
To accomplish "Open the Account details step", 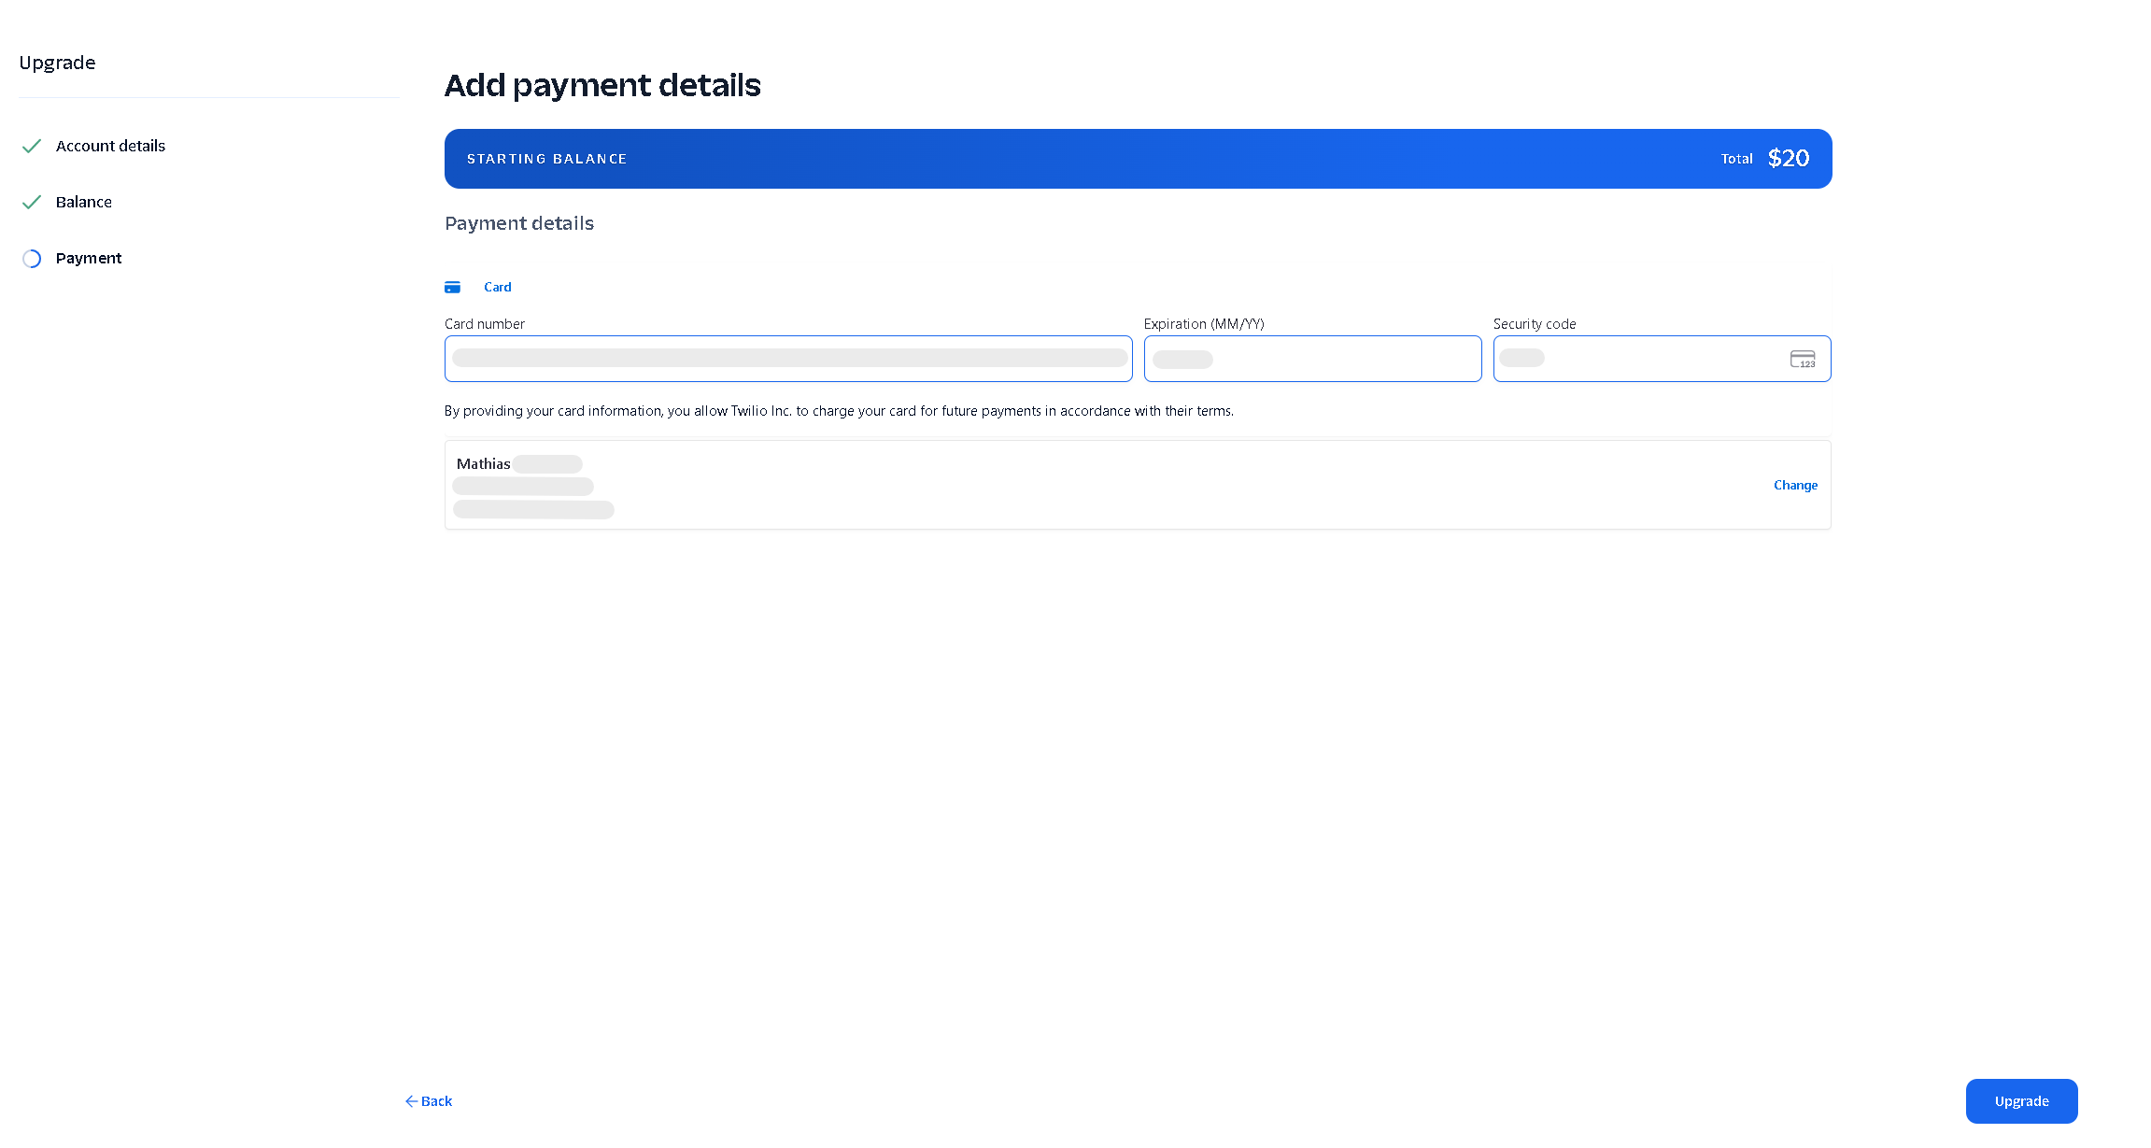I will [x=110, y=146].
